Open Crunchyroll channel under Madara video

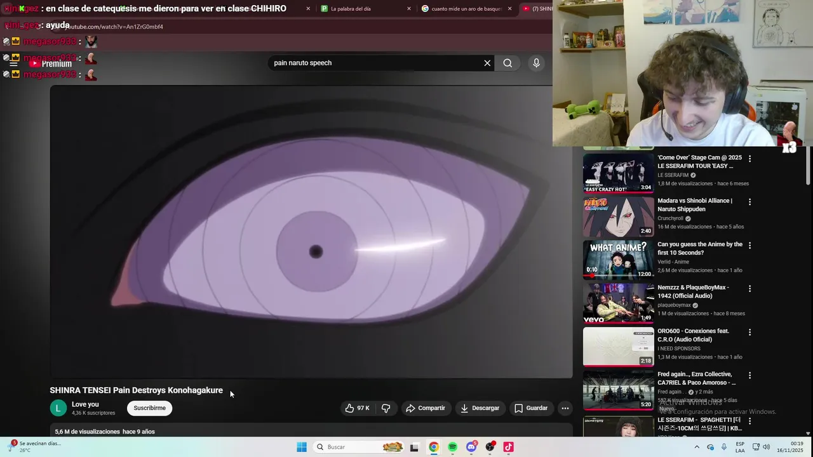(671, 218)
